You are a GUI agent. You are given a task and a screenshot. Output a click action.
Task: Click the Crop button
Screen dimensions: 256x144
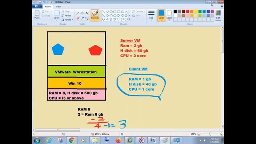pyautogui.click(x=66, y=12)
